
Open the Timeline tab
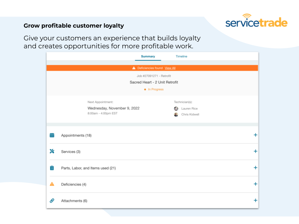181,57
